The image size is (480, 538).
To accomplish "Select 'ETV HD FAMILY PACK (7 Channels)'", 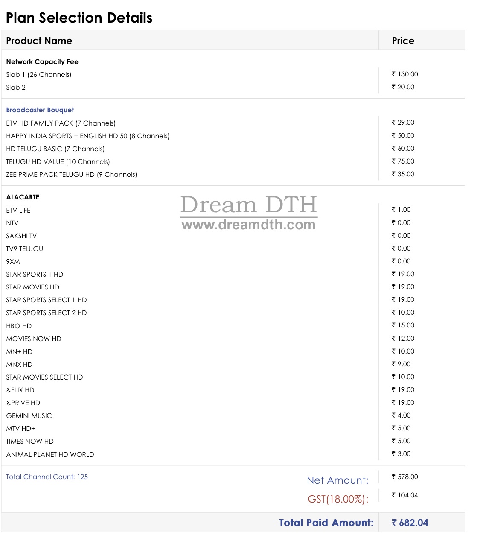I will point(61,123).
